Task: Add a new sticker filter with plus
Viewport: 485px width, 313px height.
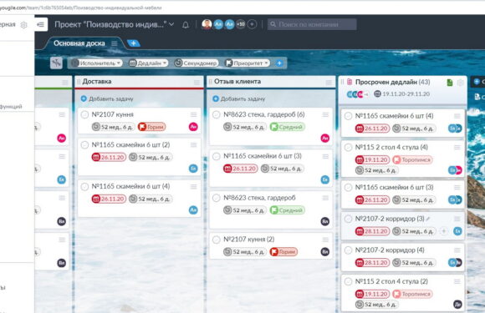Action: tap(279, 63)
